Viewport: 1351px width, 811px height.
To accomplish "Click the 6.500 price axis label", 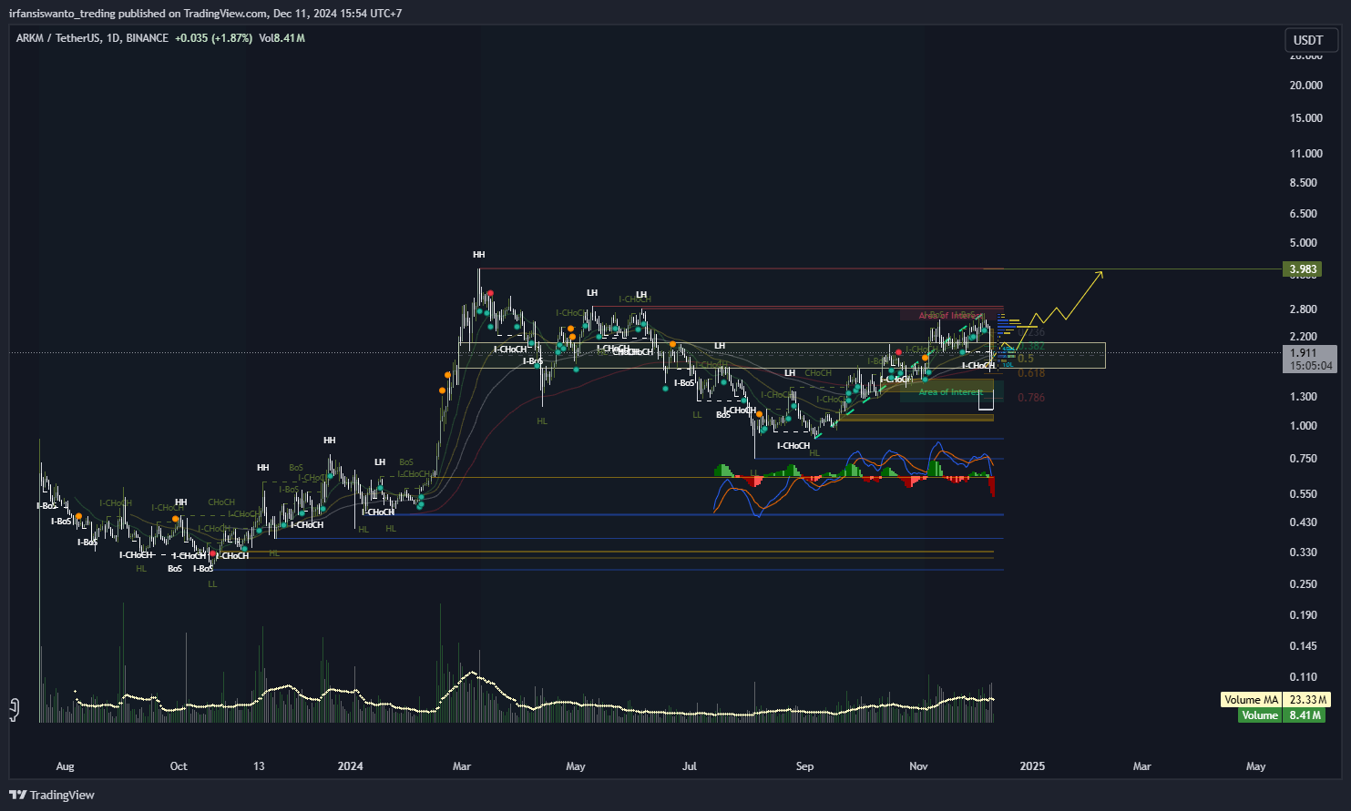I will pyautogui.click(x=1304, y=213).
